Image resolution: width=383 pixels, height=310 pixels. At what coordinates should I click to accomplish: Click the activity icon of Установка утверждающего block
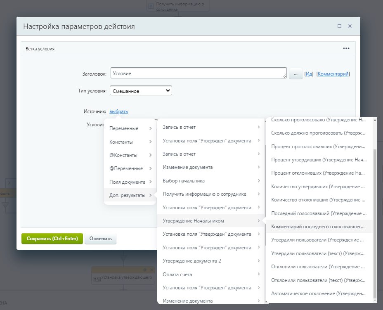tap(97, 279)
